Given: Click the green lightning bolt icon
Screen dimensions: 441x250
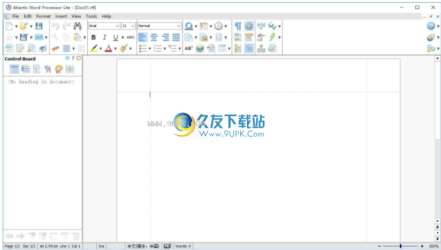Looking at the screenshot, I should pyautogui.click(x=272, y=37).
